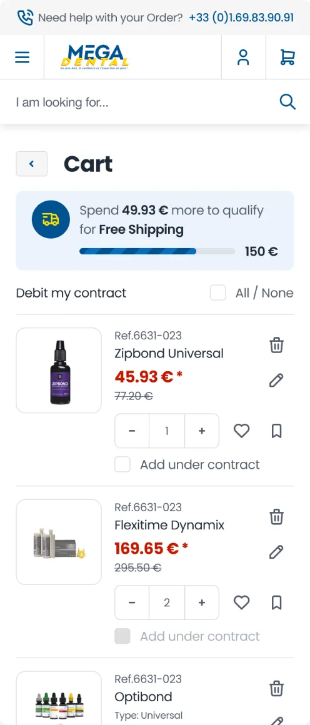Image resolution: width=310 pixels, height=725 pixels.
Task: Call the +33 (0)1.69.83.90.91 phone link
Action: point(241,17)
